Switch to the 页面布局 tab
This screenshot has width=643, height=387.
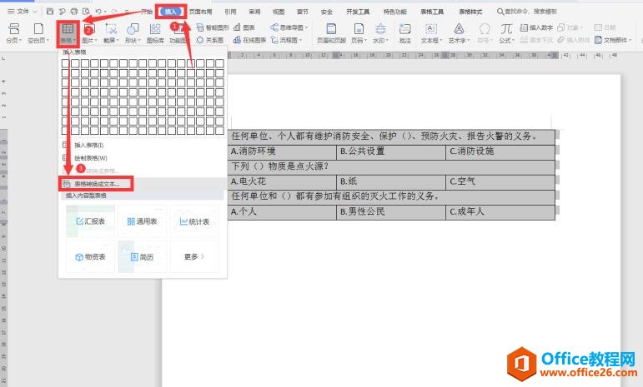200,12
